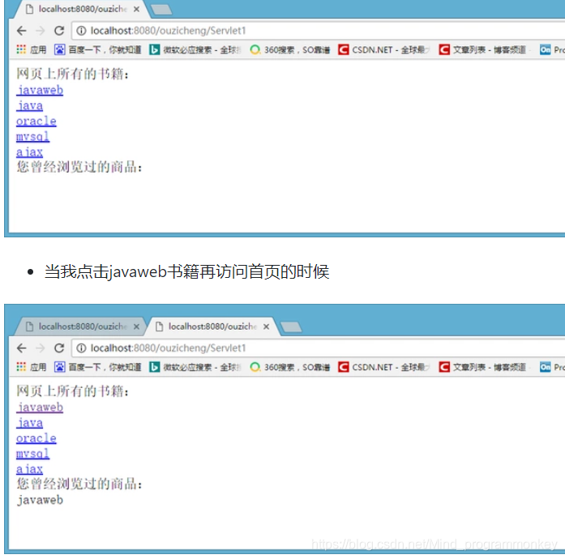Click the site info icon in lower address bar

pos(81,348)
